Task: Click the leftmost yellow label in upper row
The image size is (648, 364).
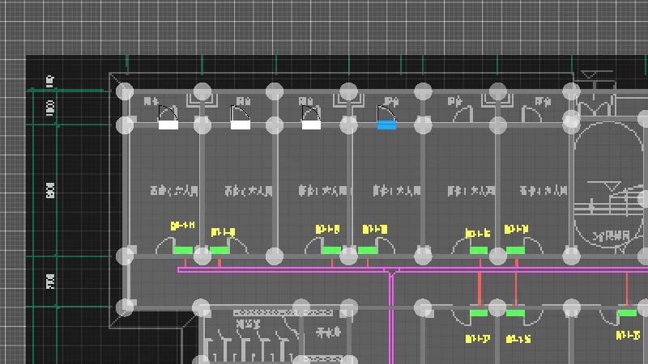Action: [182, 226]
